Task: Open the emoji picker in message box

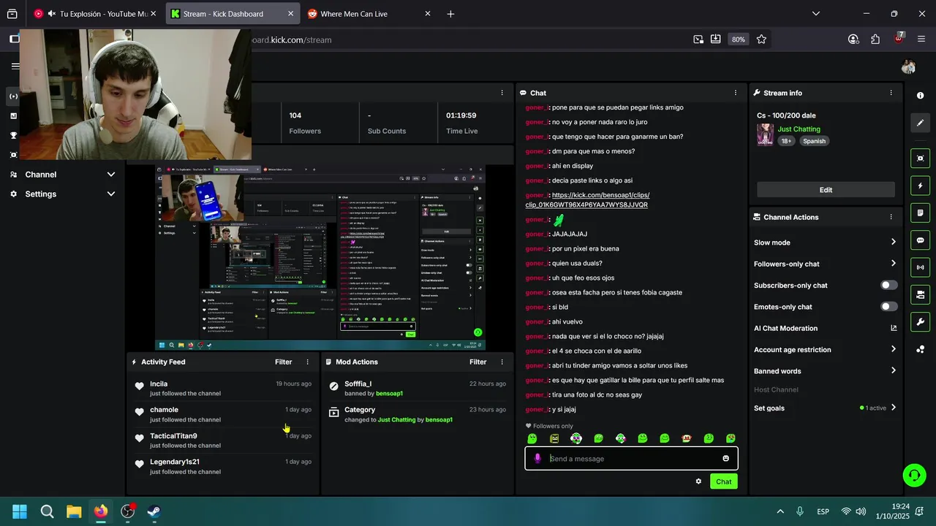Action: click(725, 459)
